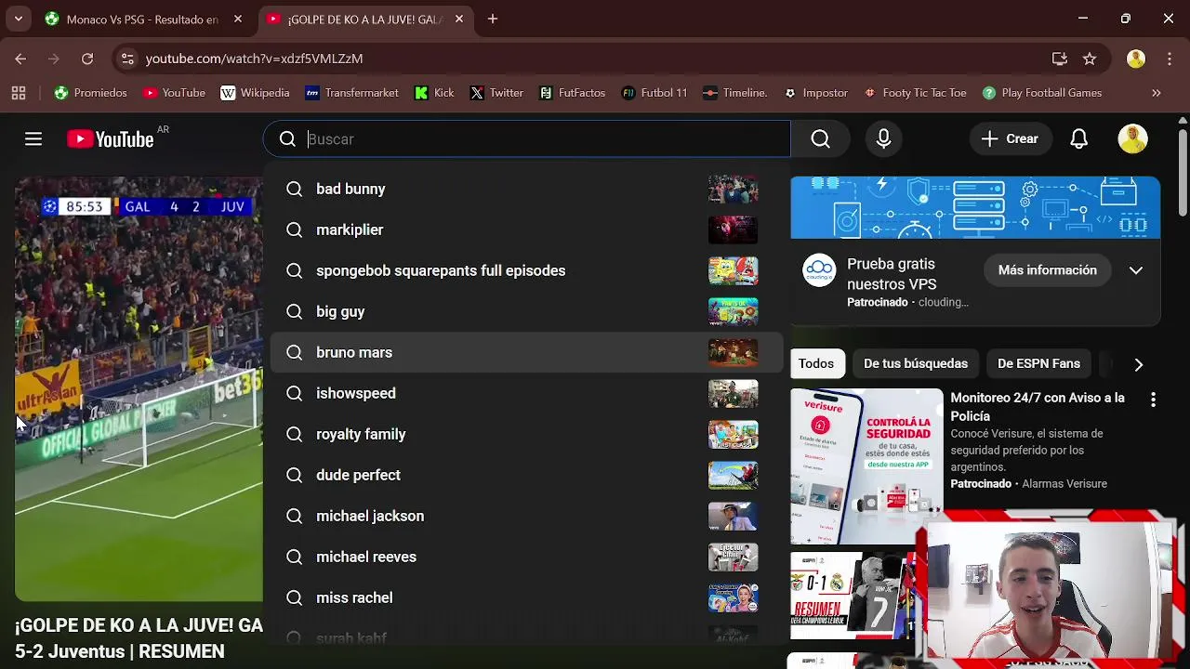Show more bookmarks with the chevron

(x=1157, y=93)
